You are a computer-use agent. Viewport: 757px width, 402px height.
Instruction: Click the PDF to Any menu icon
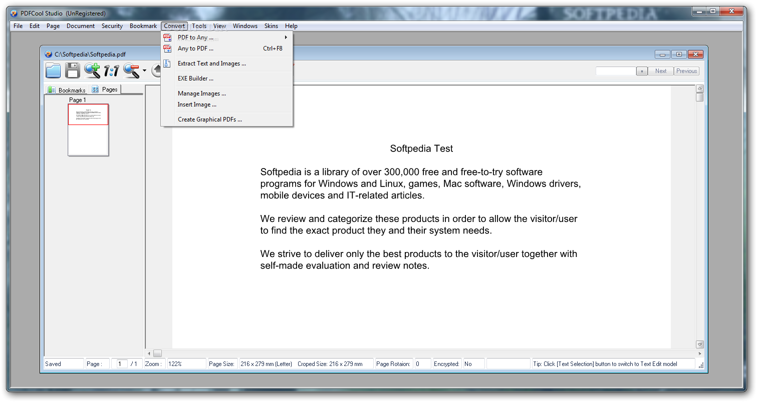coord(167,37)
